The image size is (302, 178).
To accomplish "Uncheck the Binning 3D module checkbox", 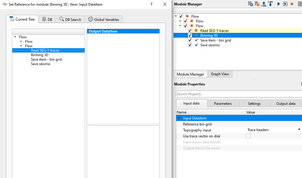I will point(190,36).
